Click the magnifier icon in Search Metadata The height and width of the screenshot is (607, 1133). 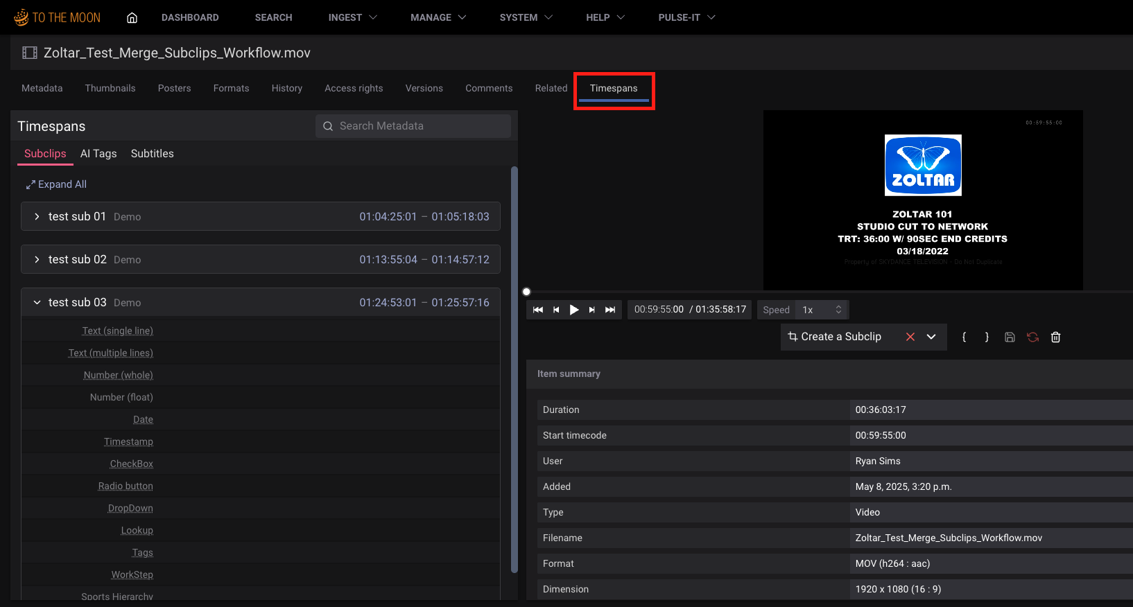coord(328,126)
